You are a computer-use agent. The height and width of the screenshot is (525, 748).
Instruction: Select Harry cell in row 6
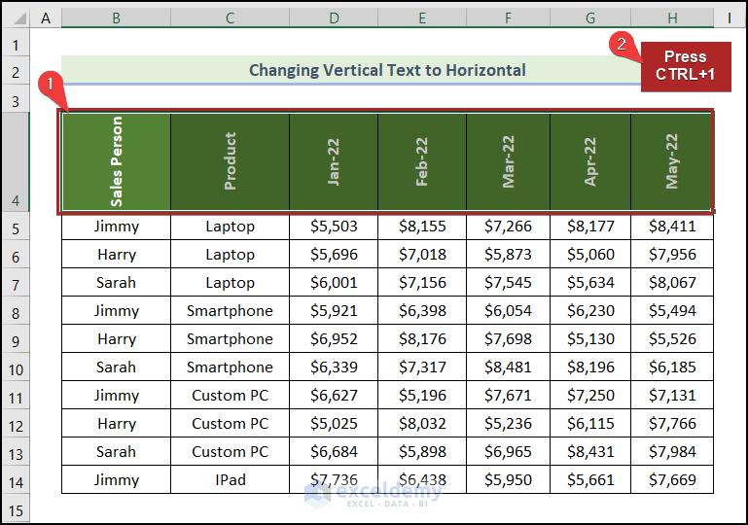116,254
